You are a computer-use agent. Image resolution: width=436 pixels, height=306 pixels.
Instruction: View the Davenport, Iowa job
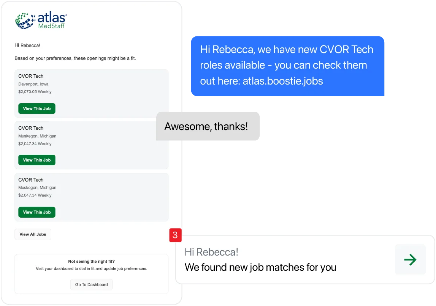[37, 108]
